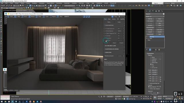Open Configure Modifier Sets icon
This screenshot has height=103, width=184.
[159, 50]
